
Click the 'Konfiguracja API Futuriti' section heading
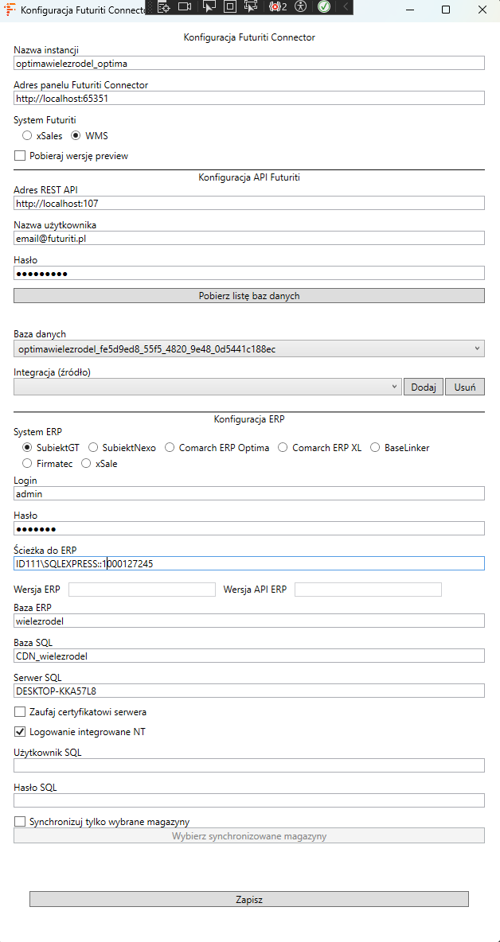coord(248,177)
